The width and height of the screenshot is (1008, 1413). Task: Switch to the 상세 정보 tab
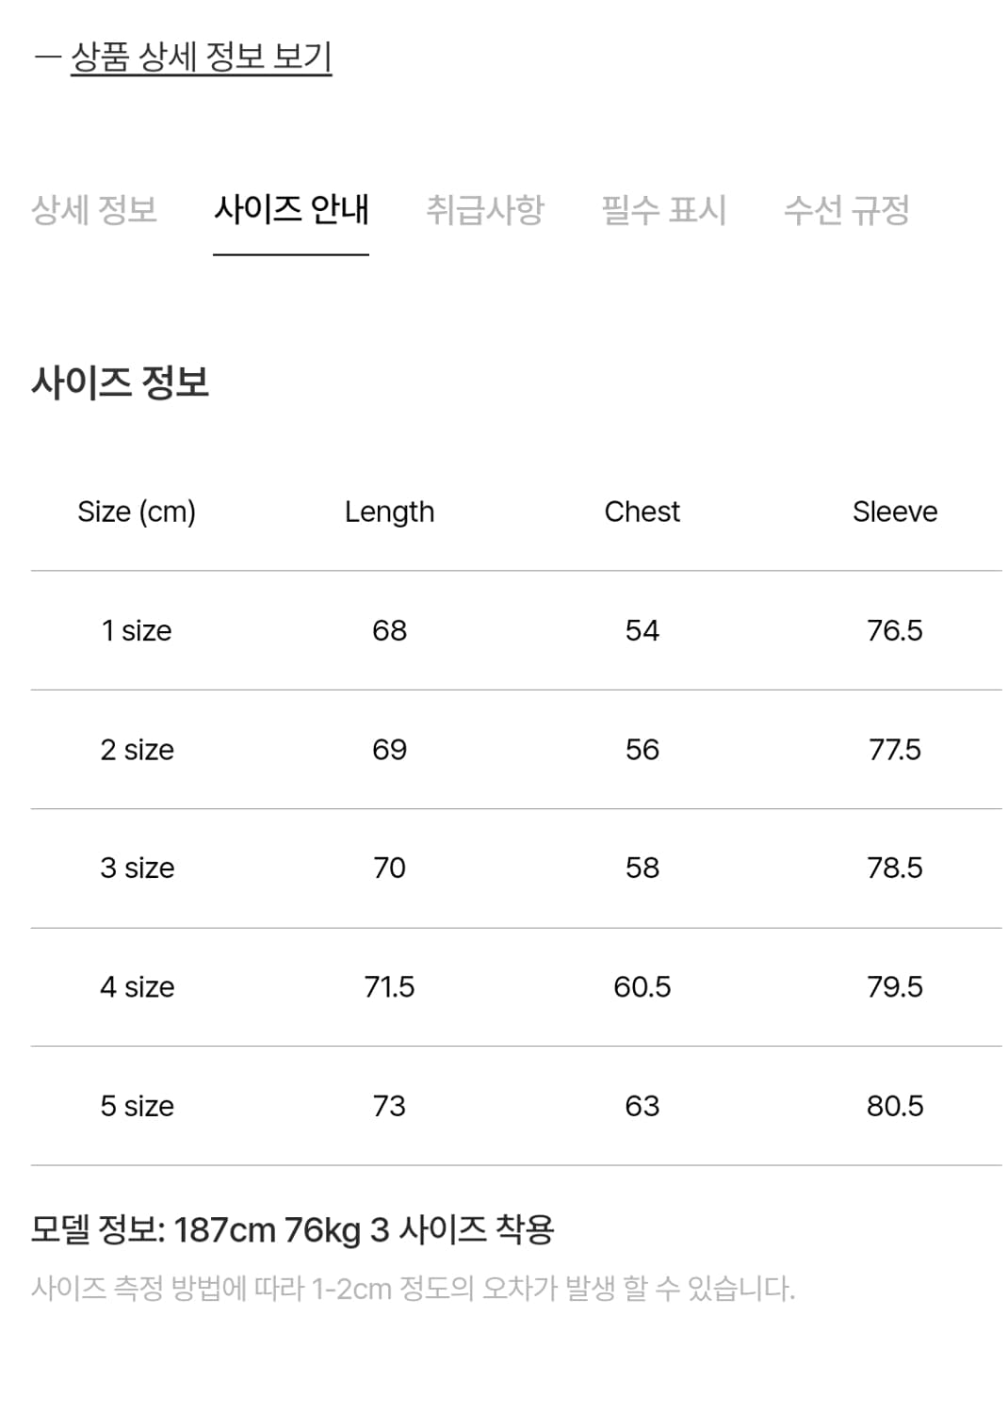coord(94,209)
